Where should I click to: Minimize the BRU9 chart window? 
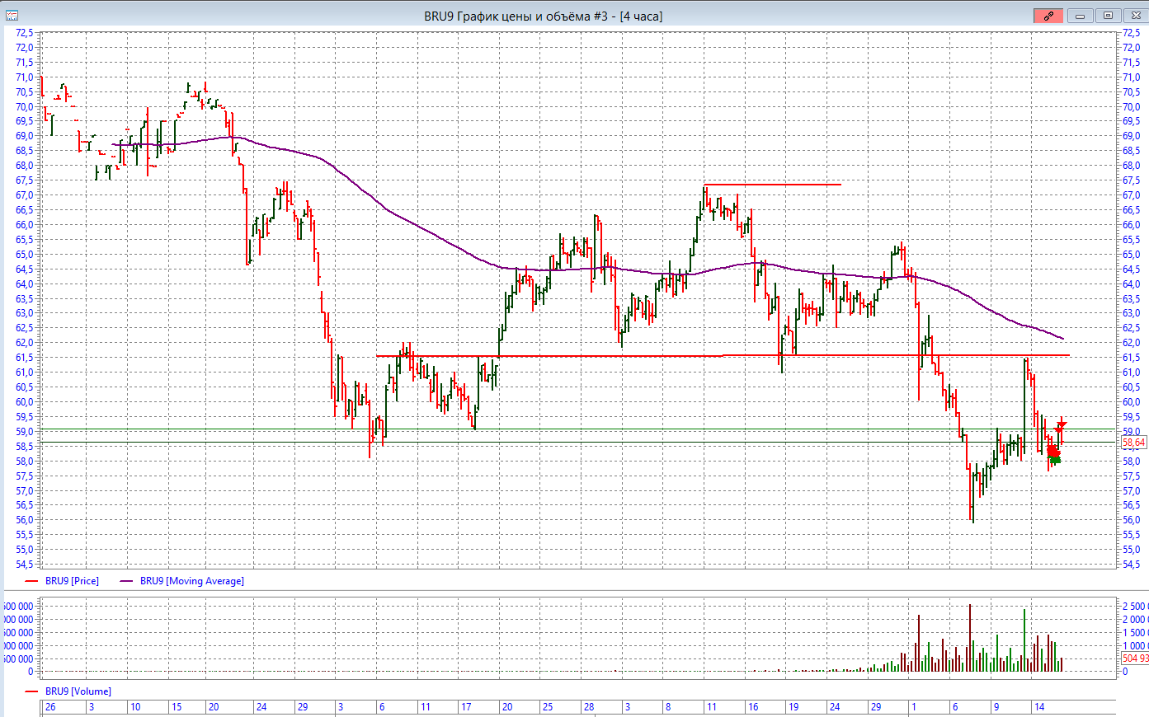click(x=1081, y=16)
